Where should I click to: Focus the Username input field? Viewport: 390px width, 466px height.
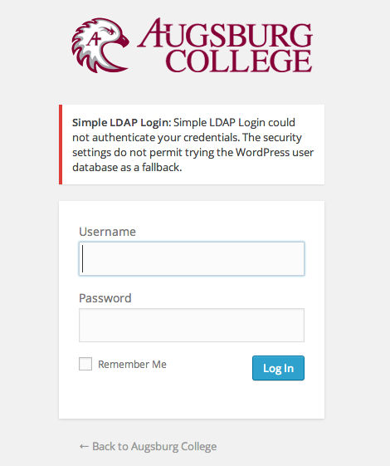192,259
